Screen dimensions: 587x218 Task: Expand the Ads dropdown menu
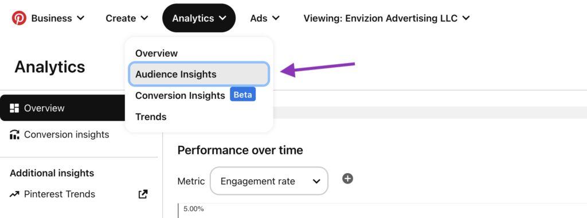[x=265, y=18]
